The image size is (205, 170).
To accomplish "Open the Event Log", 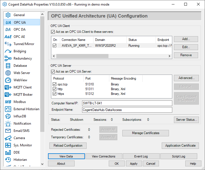I will pyautogui.click(x=141, y=156).
